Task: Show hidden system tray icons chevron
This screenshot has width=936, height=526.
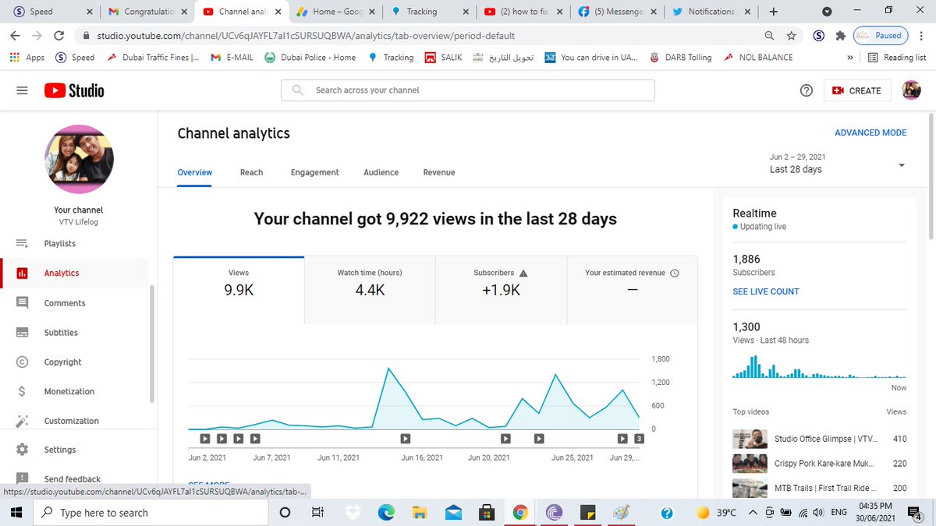Action: click(x=752, y=512)
